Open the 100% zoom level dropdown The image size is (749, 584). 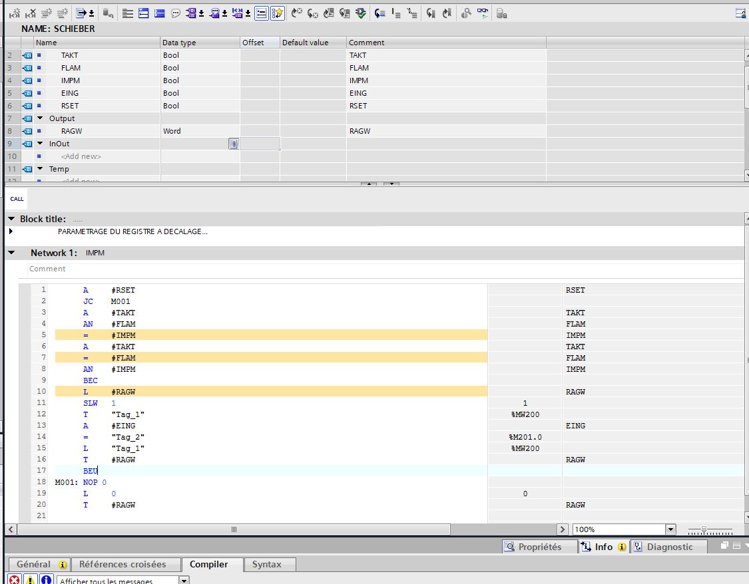pos(670,529)
